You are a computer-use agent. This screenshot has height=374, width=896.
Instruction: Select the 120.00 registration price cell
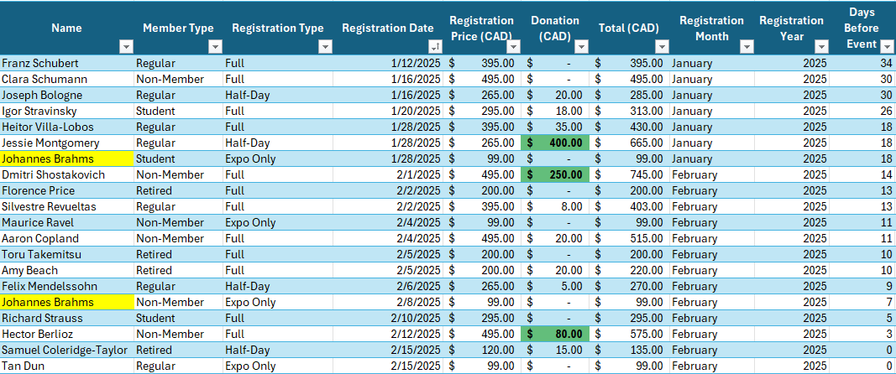482,350
